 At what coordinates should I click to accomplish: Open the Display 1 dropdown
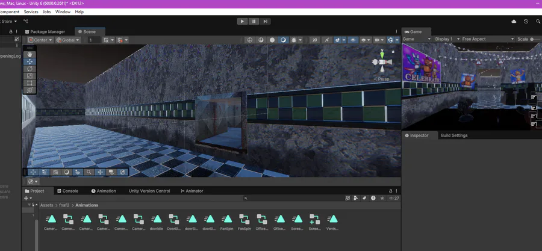tap(447, 39)
